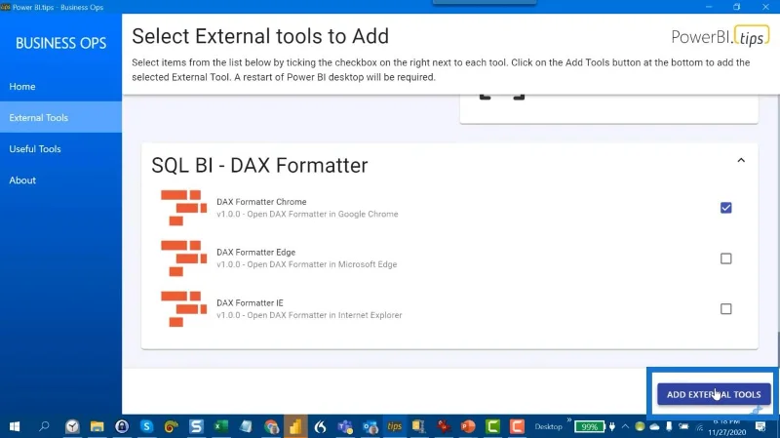Image resolution: width=780 pixels, height=438 pixels.
Task: Click 'Open DAX Formatter in Google Chrome' description
Action: (x=323, y=214)
